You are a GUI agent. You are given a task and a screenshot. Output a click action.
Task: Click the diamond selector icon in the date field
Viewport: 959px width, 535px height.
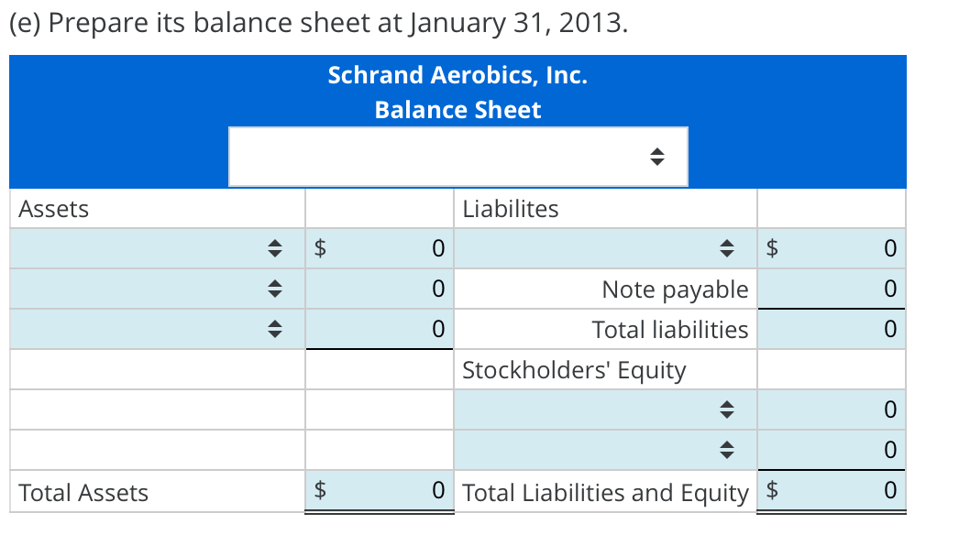pyautogui.click(x=658, y=156)
